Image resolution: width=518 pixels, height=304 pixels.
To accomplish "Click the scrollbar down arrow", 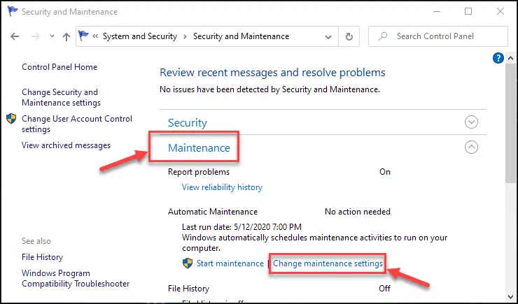I will click(510, 296).
